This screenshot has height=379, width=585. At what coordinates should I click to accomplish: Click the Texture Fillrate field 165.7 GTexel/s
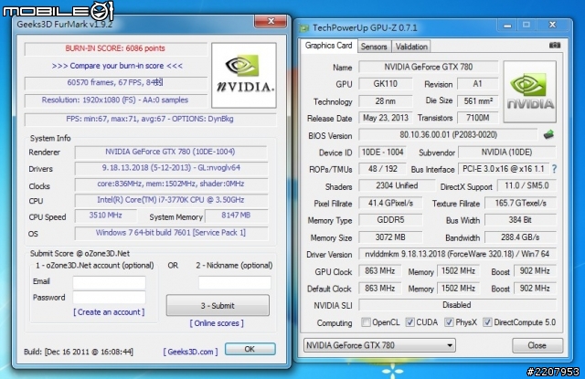(520, 203)
